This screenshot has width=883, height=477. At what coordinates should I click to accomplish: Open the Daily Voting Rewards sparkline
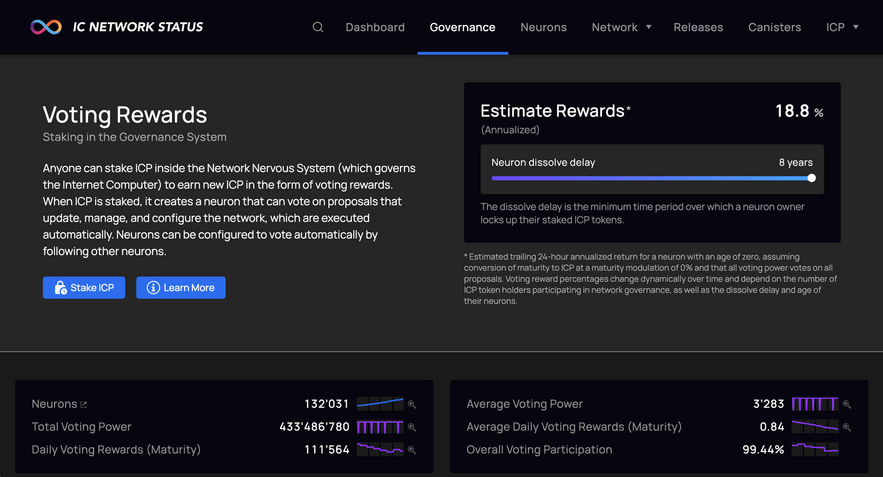[x=380, y=449]
